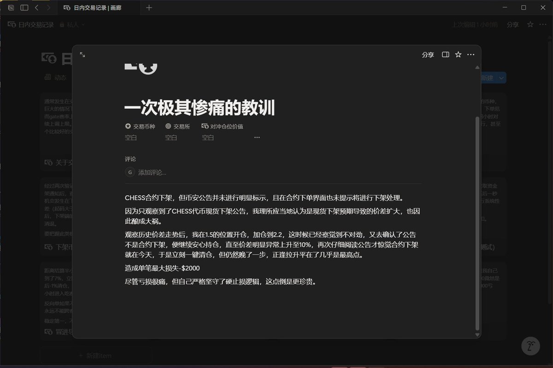The width and height of the screenshot is (553, 368).
Task: Edit the empty value under 对冲仓位价值
Action: [x=208, y=138]
